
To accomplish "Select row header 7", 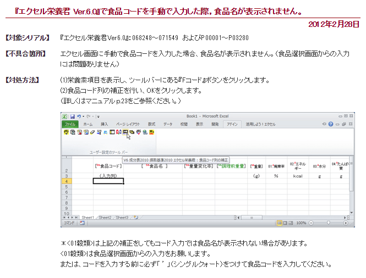I will pyautogui.click(x=67, y=197).
